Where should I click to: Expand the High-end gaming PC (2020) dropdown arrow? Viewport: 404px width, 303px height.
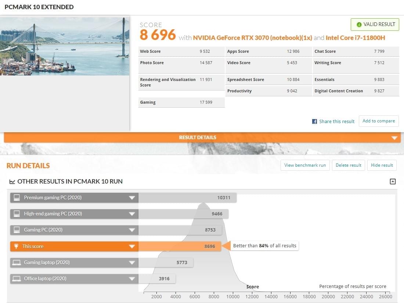(132, 214)
